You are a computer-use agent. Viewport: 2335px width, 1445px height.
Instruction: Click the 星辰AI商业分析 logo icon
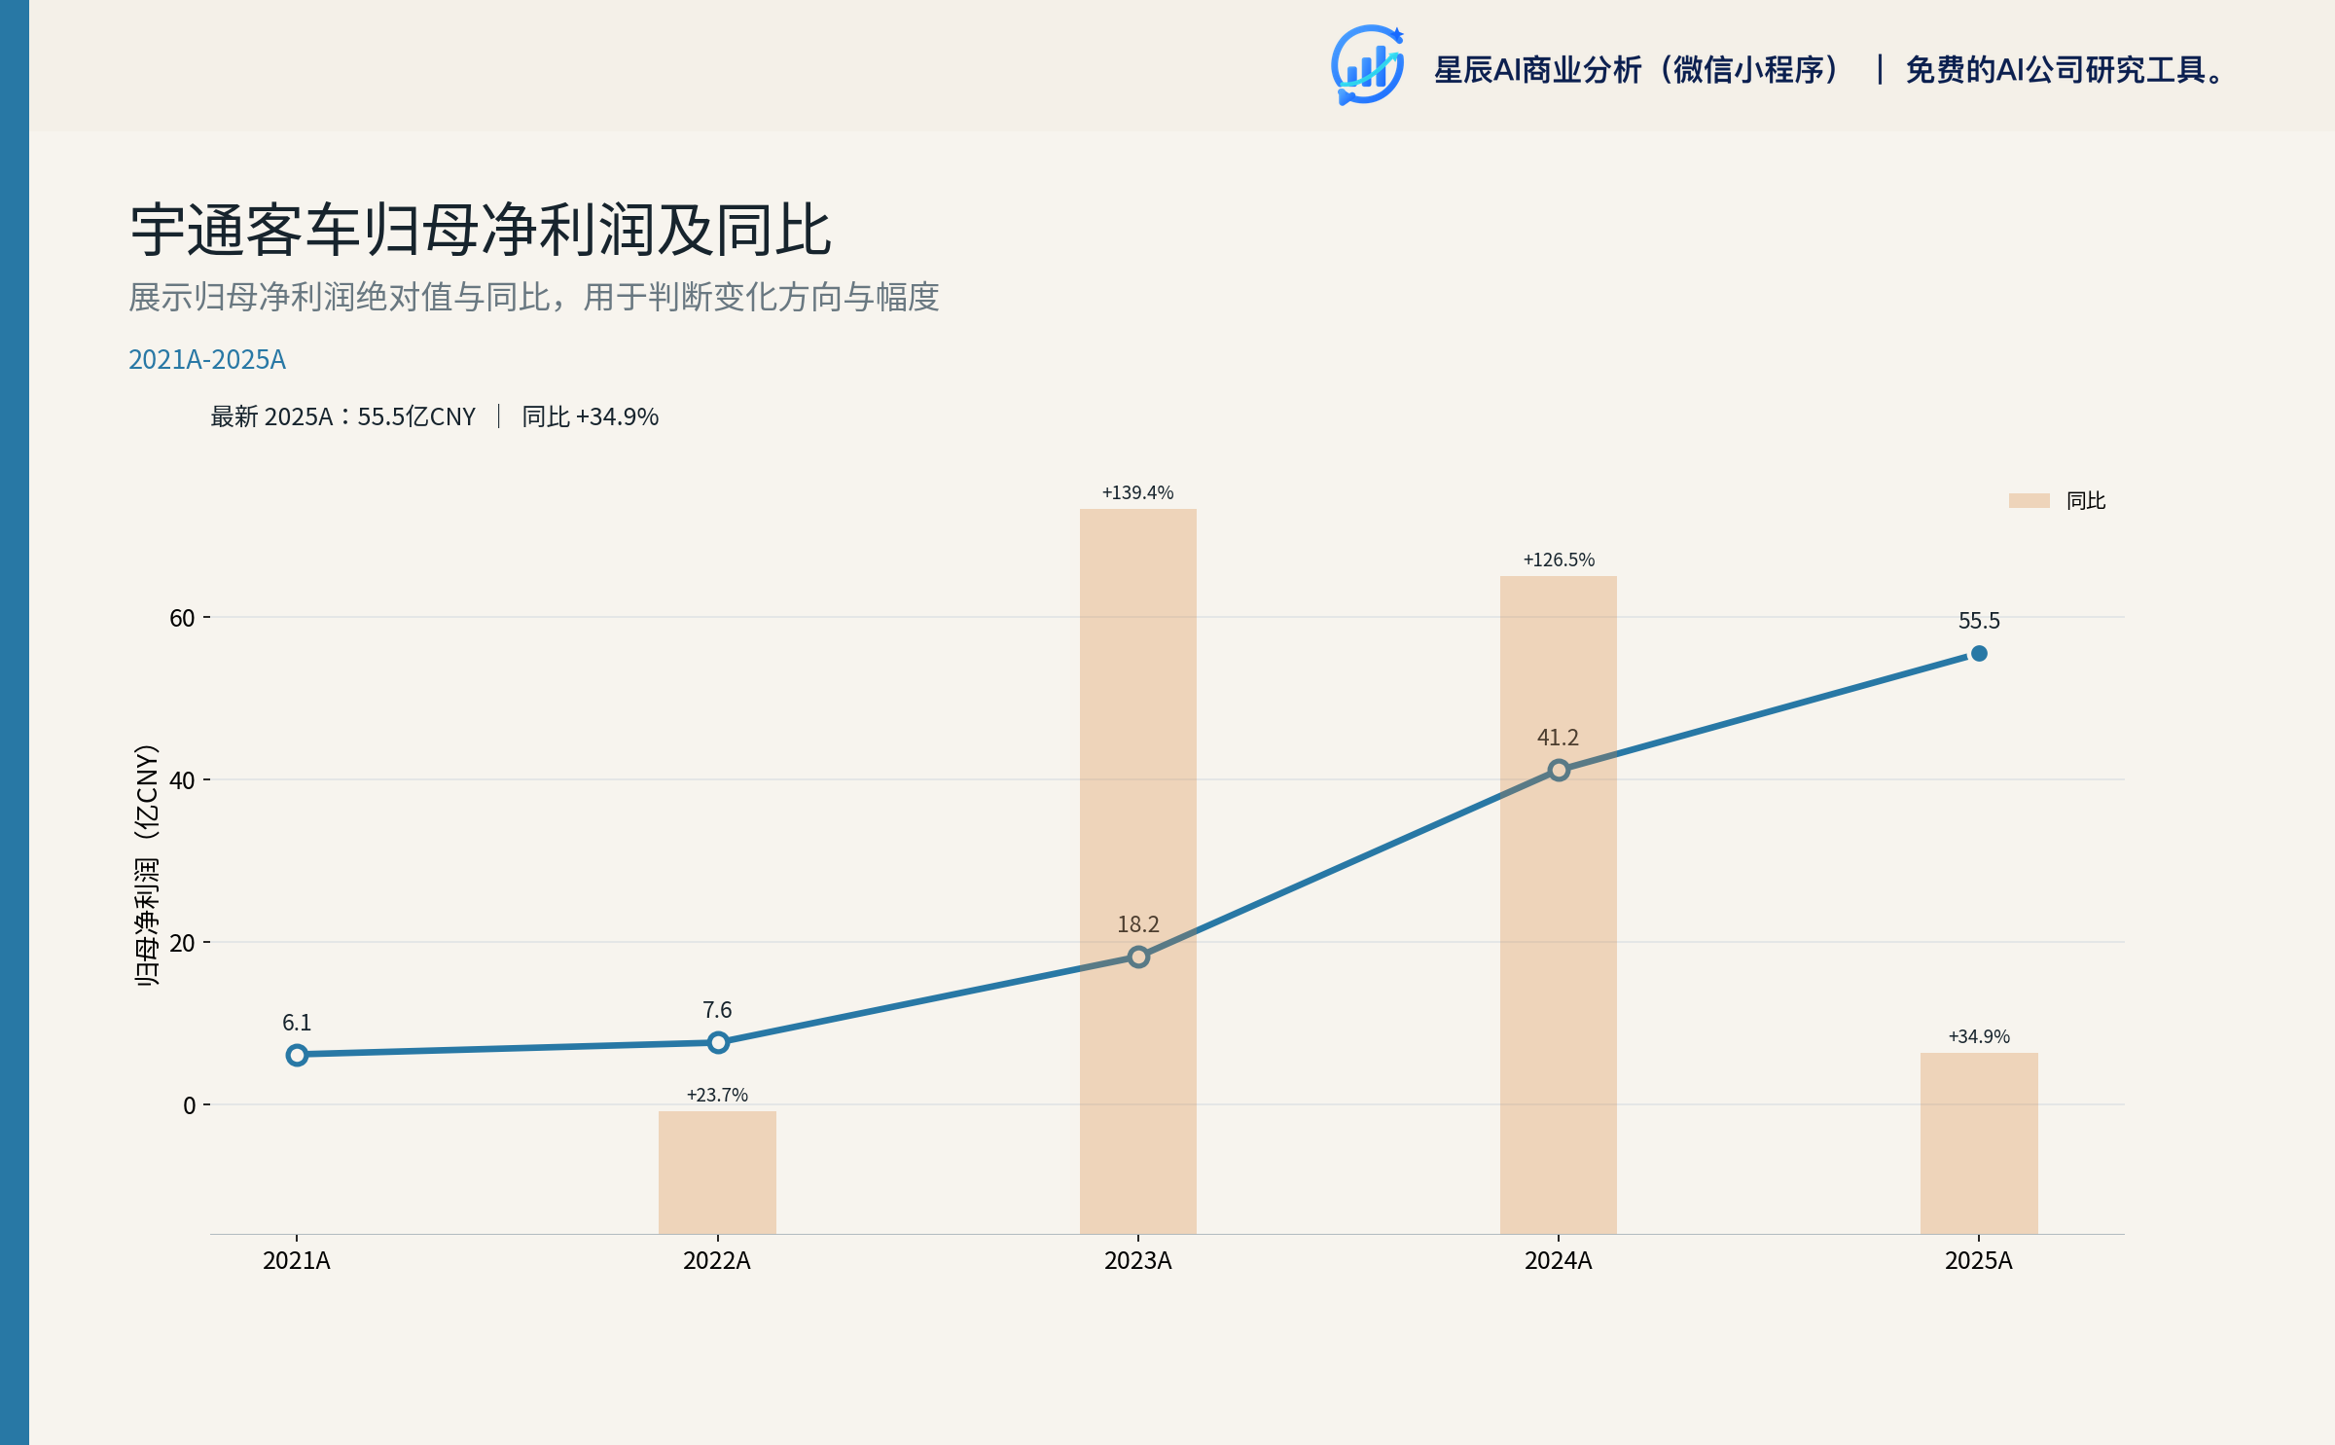pyautogui.click(x=1367, y=65)
